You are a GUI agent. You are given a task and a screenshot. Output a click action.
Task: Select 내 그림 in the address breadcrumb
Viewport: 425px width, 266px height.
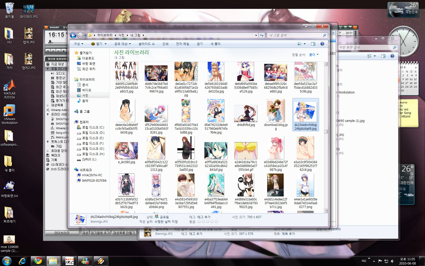pyautogui.click(x=135, y=35)
